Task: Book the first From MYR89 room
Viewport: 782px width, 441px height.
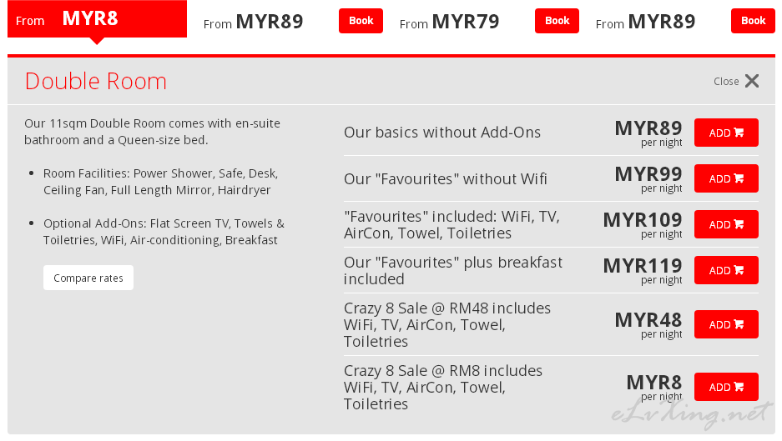Action: coord(361,21)
